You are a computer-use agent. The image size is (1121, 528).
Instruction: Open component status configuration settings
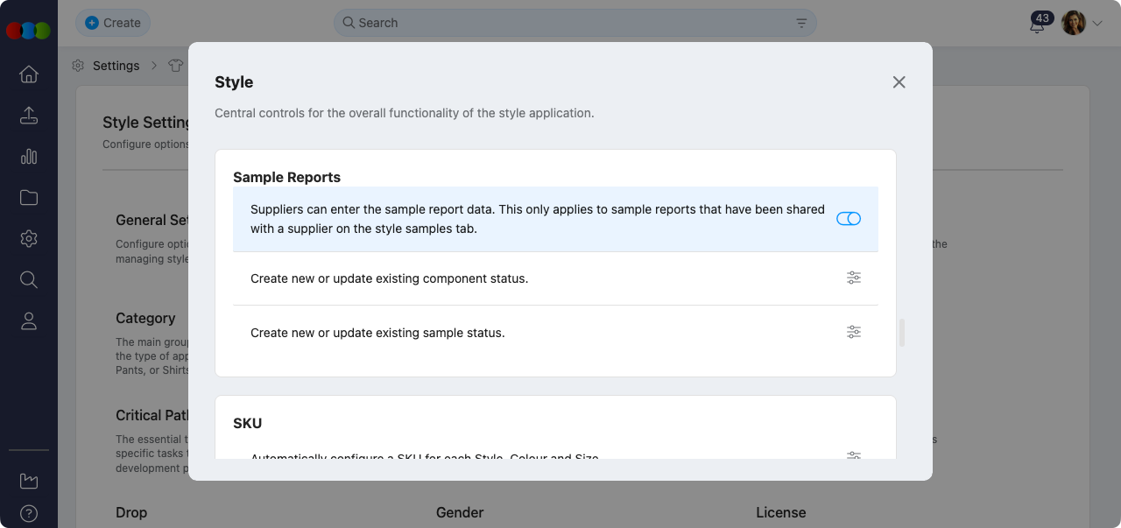[854, 278]
